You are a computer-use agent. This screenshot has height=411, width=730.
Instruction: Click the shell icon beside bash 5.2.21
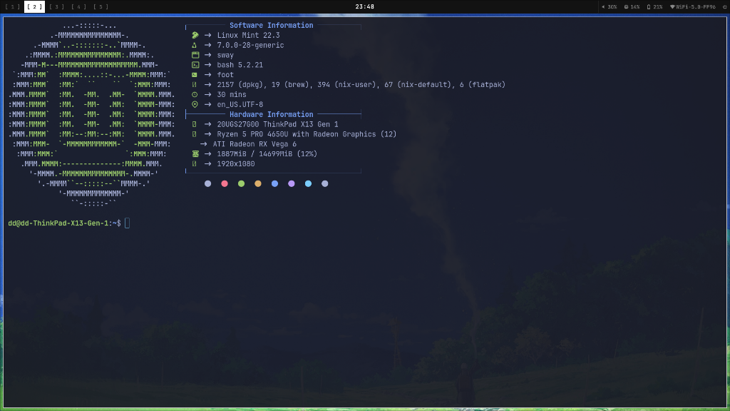pos(195,65)
